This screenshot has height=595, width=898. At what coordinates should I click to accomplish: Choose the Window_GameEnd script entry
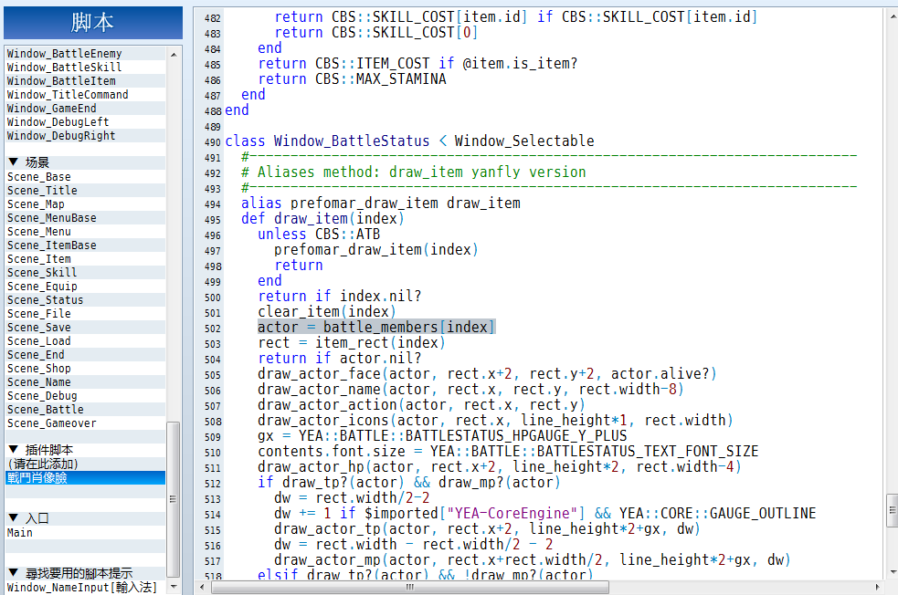point(86,108)
